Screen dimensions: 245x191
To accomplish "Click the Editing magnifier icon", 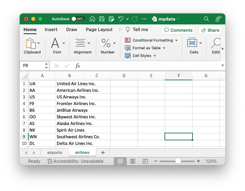I will (x=216, y=43).
